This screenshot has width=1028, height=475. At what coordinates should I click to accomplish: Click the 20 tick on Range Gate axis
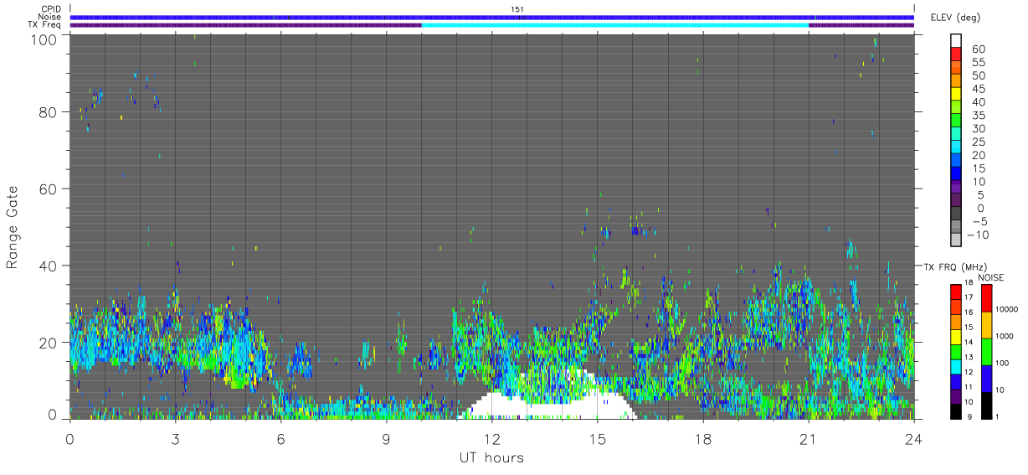[x=47, y=342]
